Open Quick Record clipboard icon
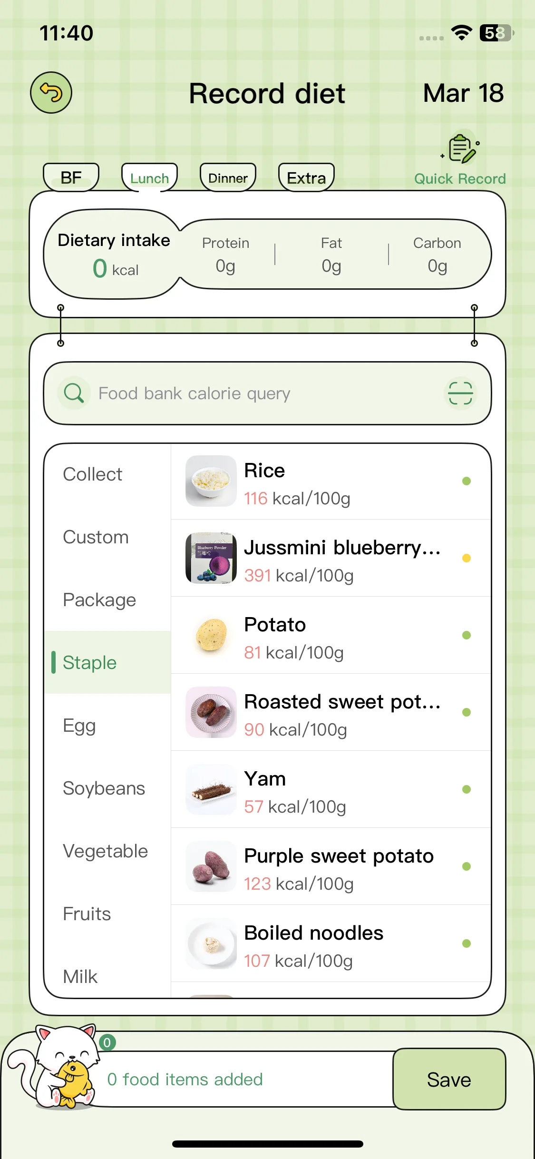This screenshot has height=1159, width=535. (460, 149)
